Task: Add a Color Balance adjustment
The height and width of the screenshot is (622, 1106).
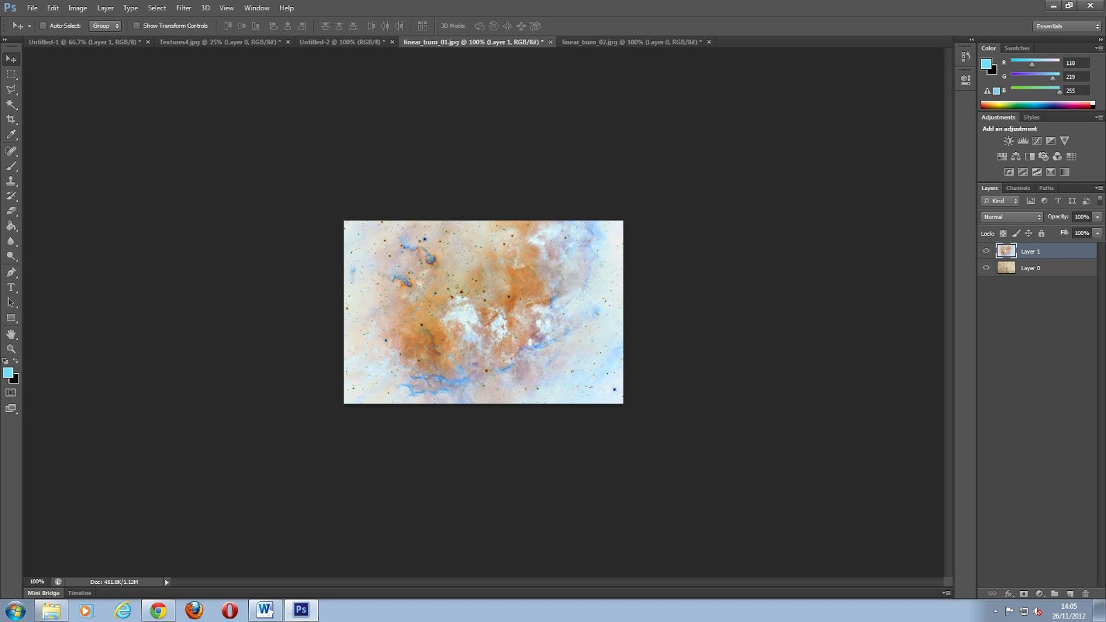Action: click(x=1015, y=157)
